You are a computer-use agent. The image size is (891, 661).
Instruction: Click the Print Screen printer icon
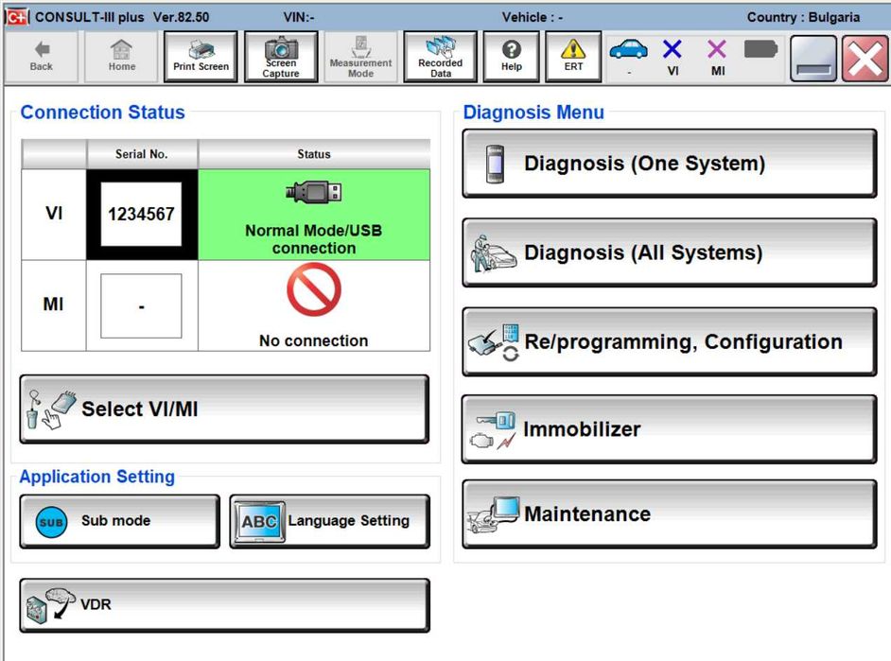tap(201, 56)
